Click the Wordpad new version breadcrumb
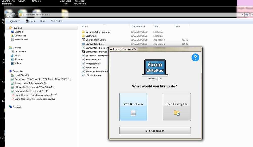This screenshot has width=253, height=147. pos(37,15)
